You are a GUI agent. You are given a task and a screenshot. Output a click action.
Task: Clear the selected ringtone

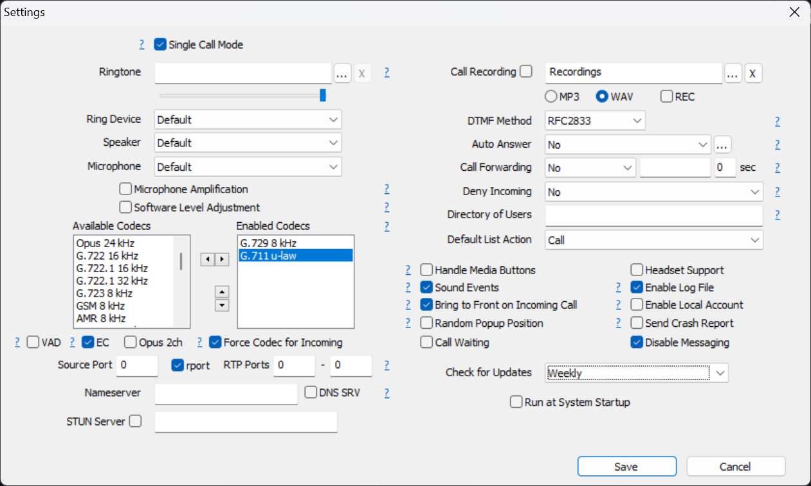[363, 73]
